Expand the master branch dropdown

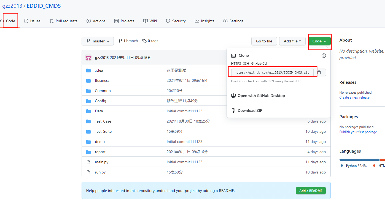pyautogui.click(x=98, y=41)
